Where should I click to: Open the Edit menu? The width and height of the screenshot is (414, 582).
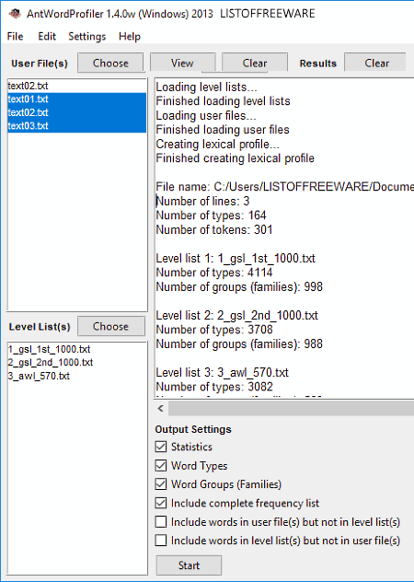[x=47, y=37]
